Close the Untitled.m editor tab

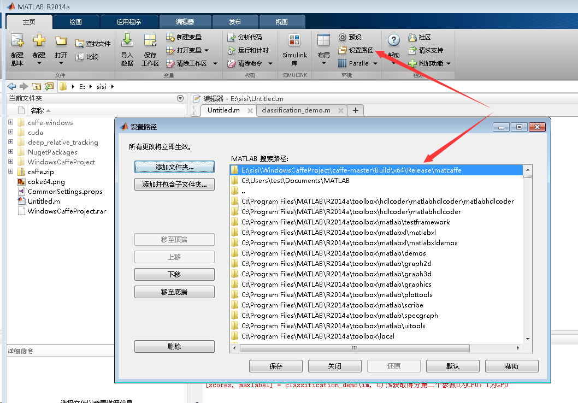pos(250,110)
